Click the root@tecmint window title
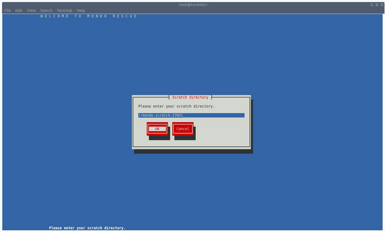This screenshot has width=385, height=233. click(192, 5)
